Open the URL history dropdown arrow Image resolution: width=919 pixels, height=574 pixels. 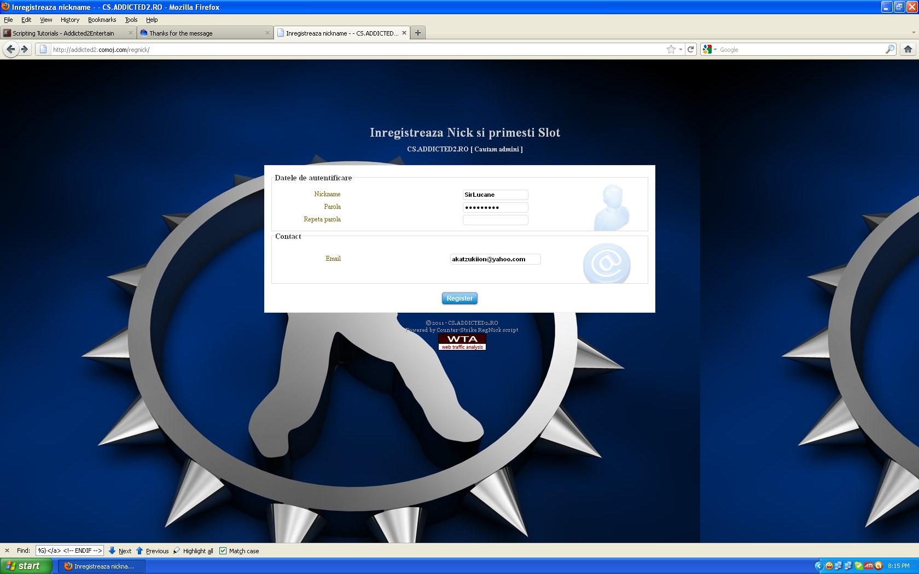point(680,49)
